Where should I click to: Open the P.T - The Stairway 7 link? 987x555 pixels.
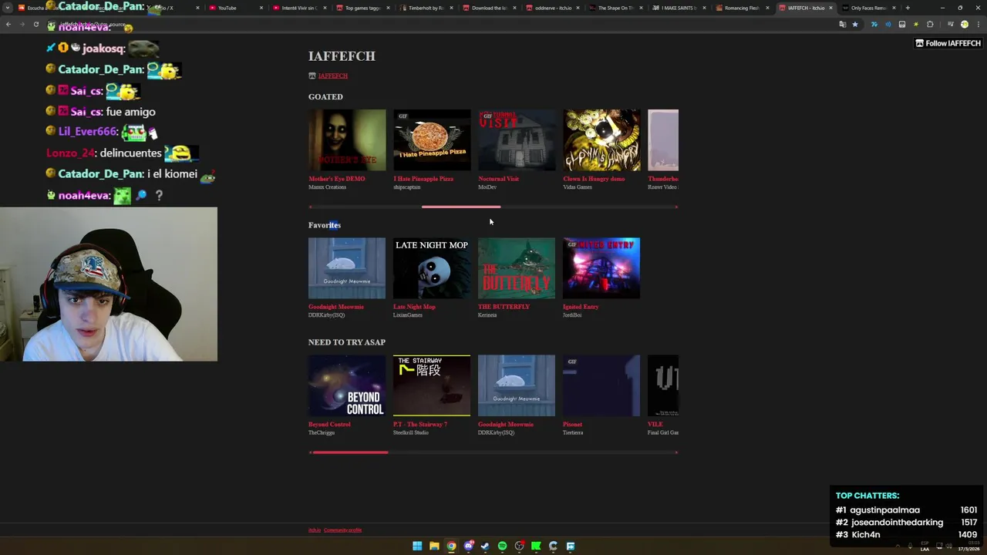tap(420, 425)
